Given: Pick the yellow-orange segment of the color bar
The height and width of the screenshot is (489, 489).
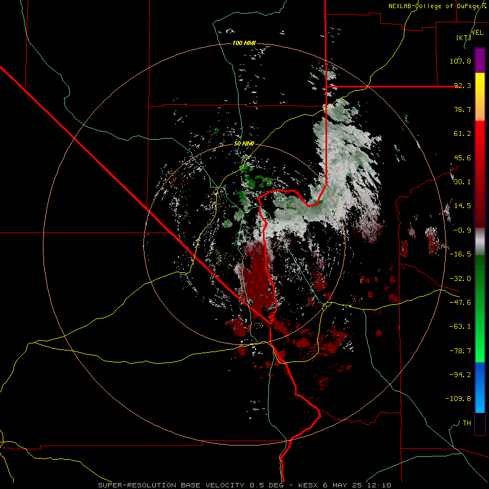Looking at the screenshot, I should coord(480,97).
